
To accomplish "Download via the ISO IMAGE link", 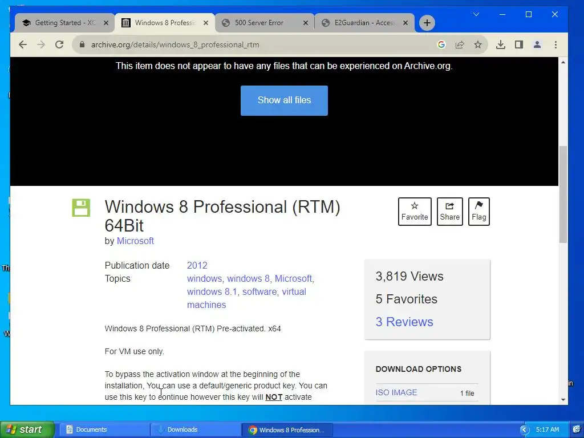I will (x=396, y=392).
